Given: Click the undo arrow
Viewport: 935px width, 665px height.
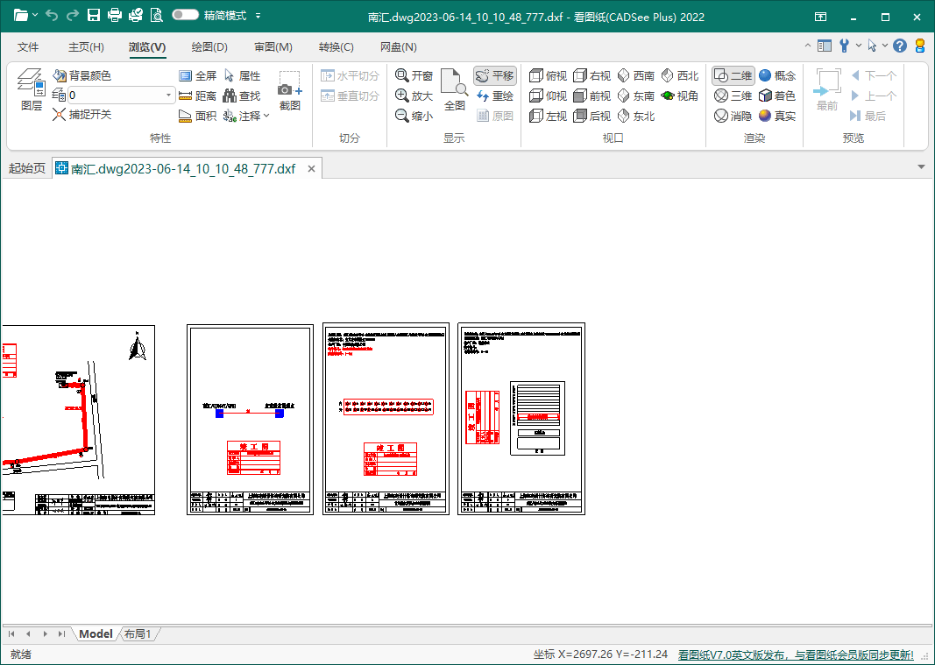Looking at the screenshot, I should click(x=53, y=16).
